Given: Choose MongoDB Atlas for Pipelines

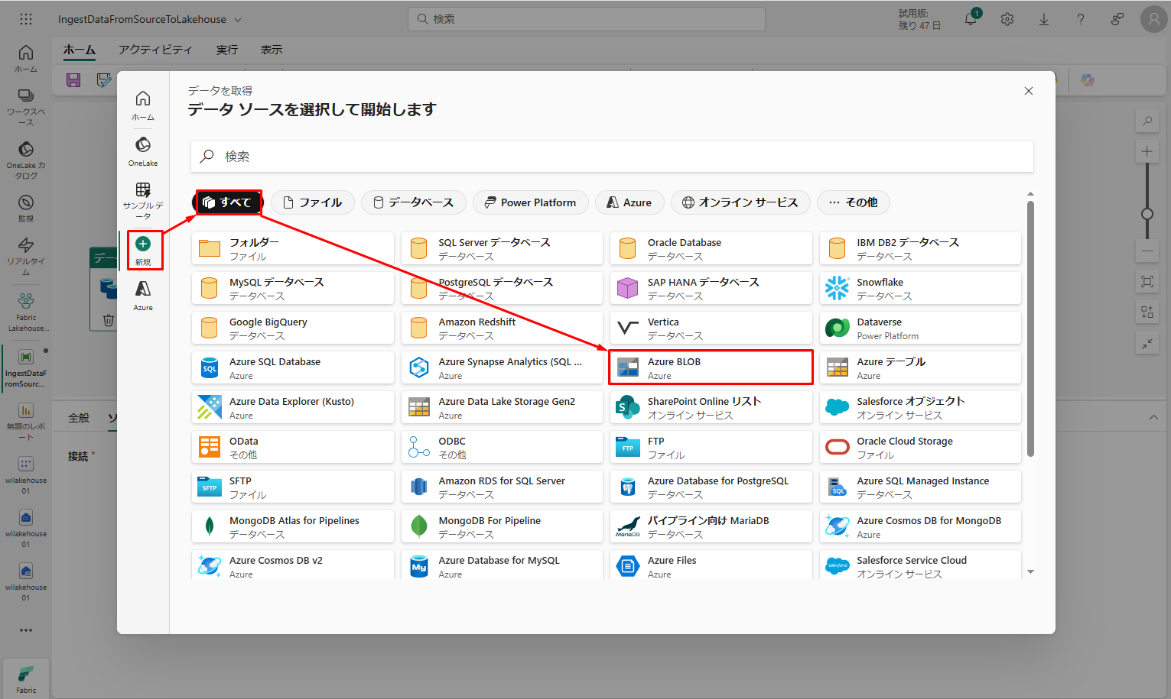Looking at the screenshot, I should [x=293, y=526].
